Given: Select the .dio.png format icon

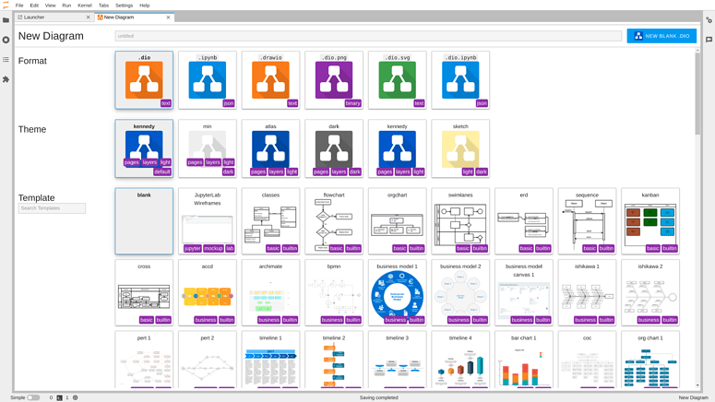Looking at the screenshot, I should click(334, 80).
